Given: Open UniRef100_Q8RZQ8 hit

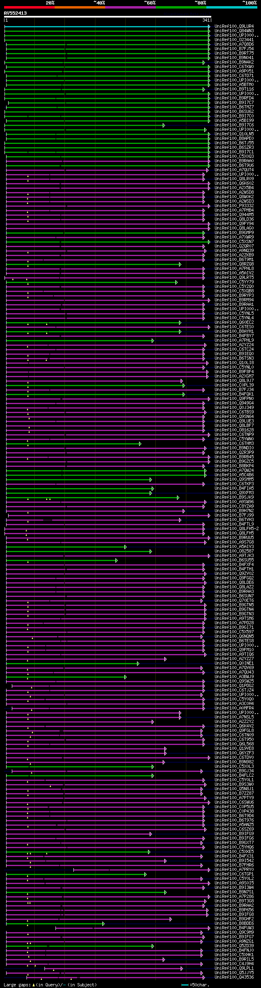Looking at the screenshot, I should click(x=234, y=264).
